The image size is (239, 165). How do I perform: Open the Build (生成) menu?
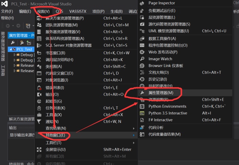click(117, 11)
